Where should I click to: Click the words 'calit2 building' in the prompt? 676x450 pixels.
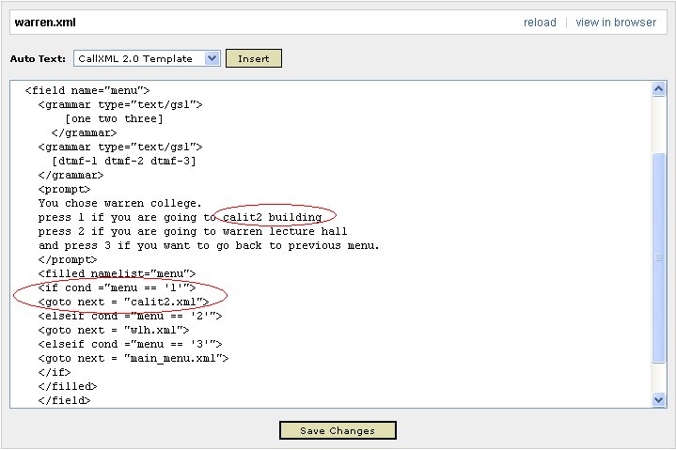pyautogui.click(x=273, y=217)
